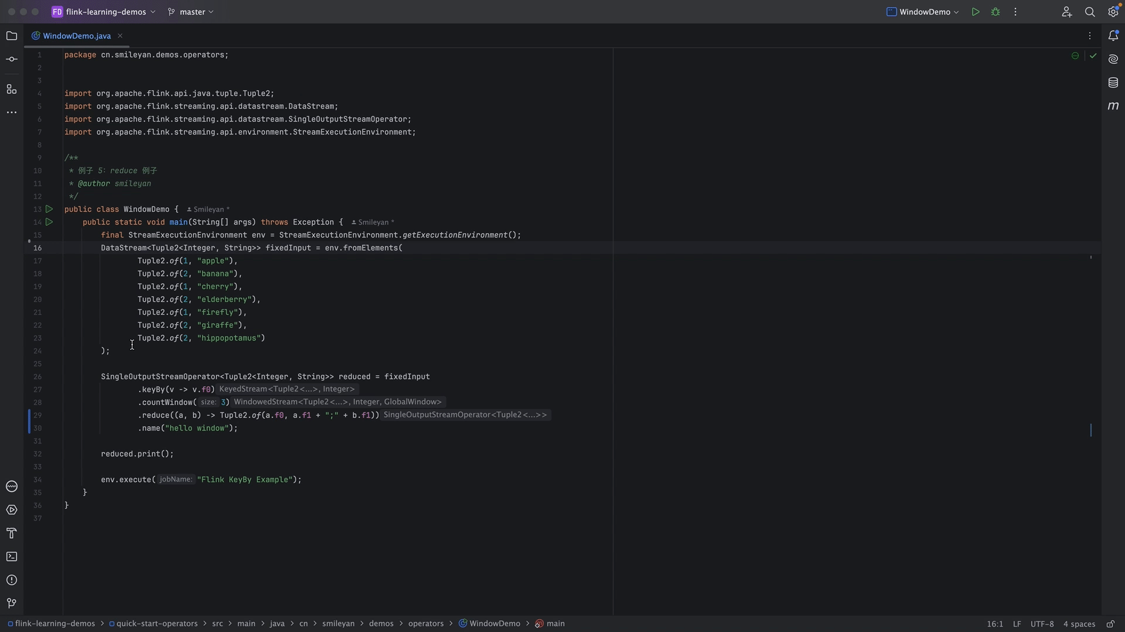The width and height of the screenshot is (1125, 632).
Task: Click the quick-start-operators breadcrumb
Action: pos(156,624)
